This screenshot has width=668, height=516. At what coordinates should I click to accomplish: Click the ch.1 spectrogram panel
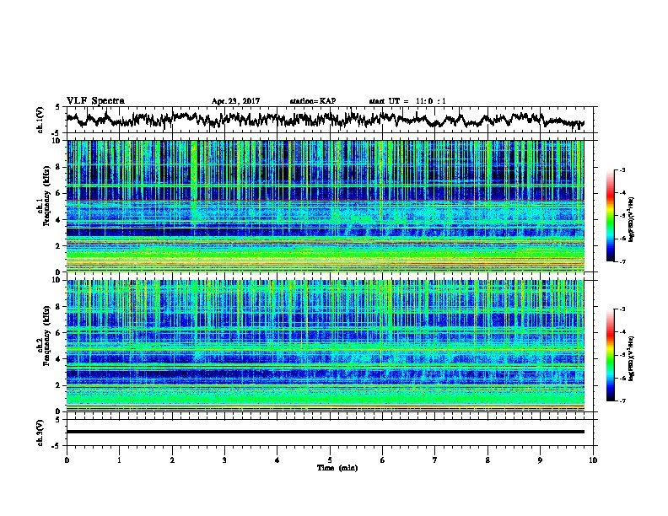[x=326, y=206]
